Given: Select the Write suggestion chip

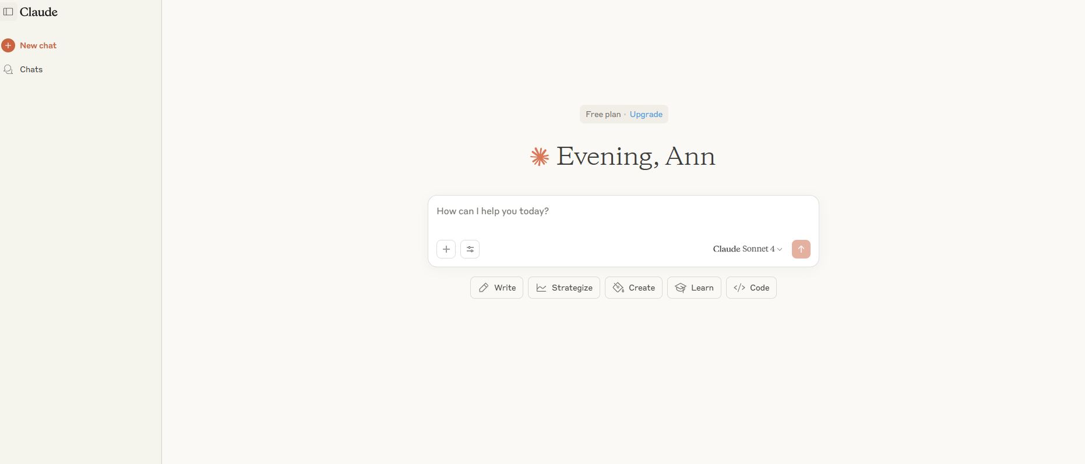Looking at the screenshot, I should coord(496,288).
